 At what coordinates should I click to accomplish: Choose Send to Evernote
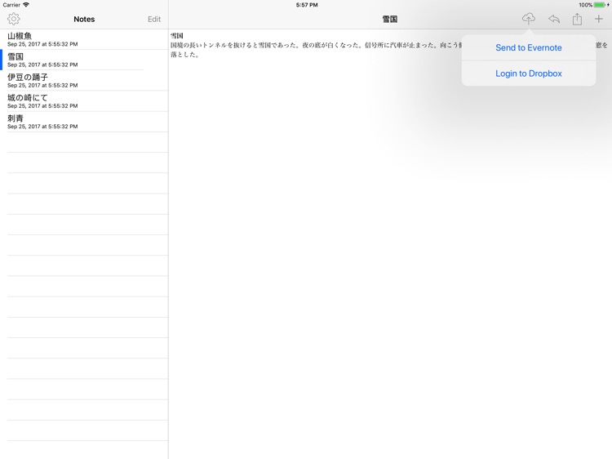[x=529, y=48]
